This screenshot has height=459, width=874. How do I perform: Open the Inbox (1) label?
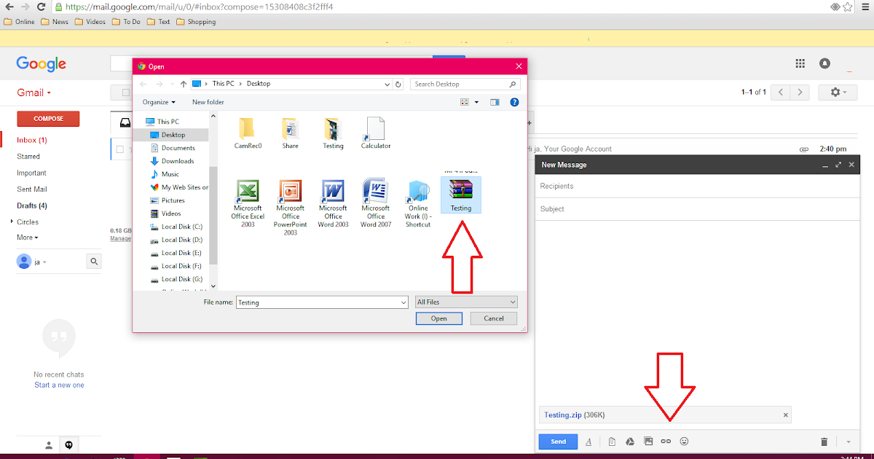click(32, 140)
